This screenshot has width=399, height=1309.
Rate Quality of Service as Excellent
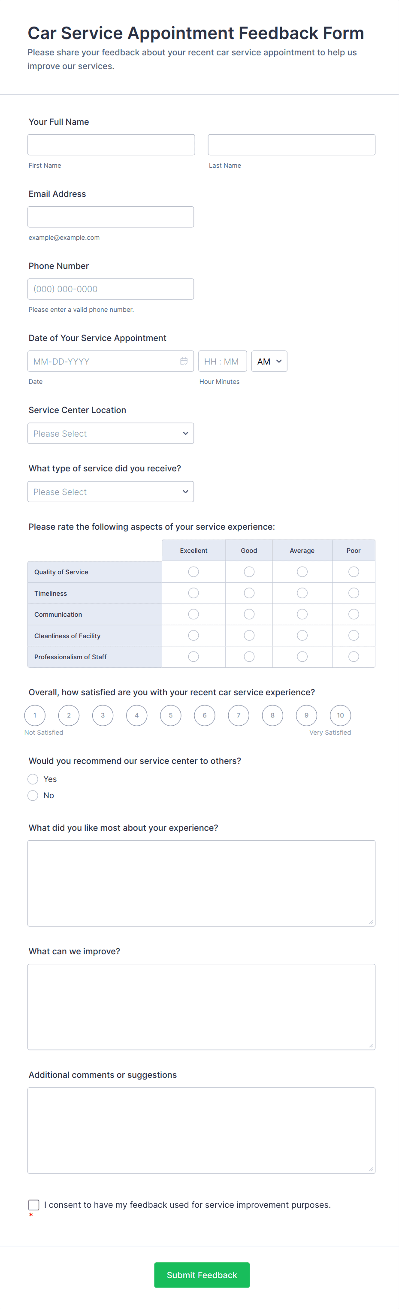pos(193,572)
